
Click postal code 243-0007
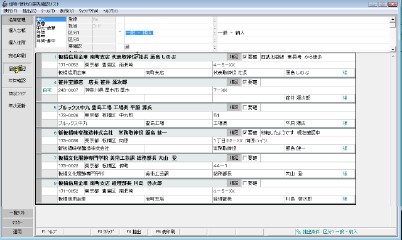68,90
